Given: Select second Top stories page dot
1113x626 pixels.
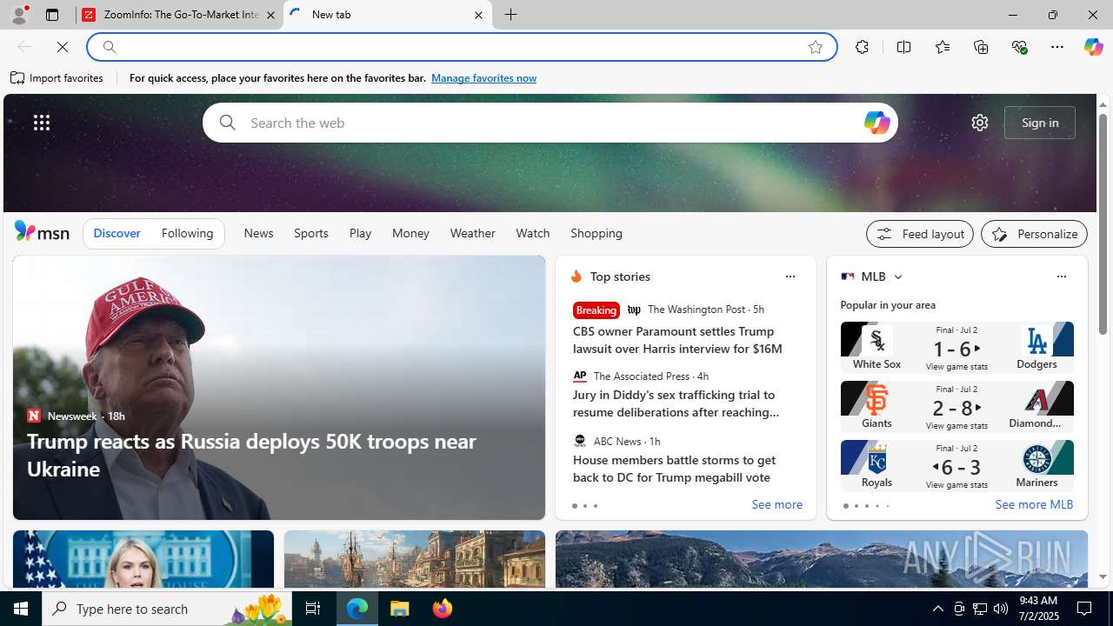Looking at the screenshot, I should [585, 506].
